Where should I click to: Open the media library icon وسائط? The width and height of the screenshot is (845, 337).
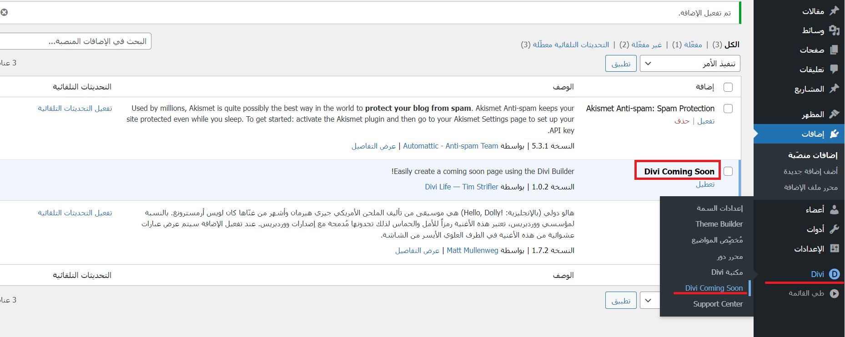click(x=834, y=30)
